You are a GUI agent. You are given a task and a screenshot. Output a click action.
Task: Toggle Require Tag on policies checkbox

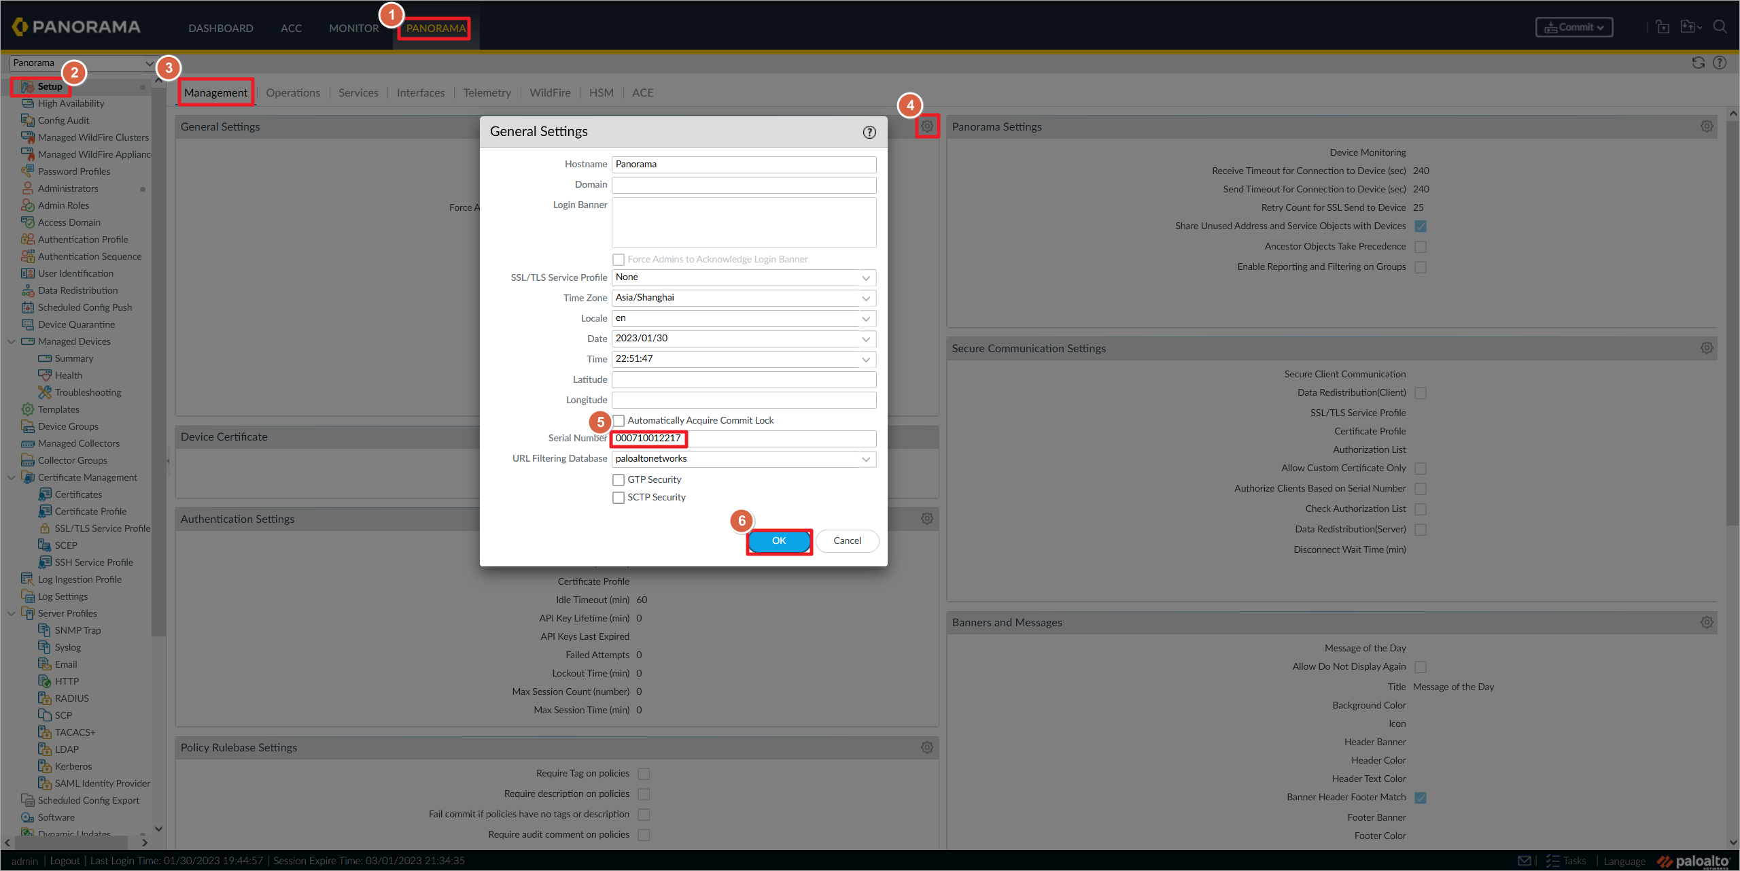click(644, 774)
